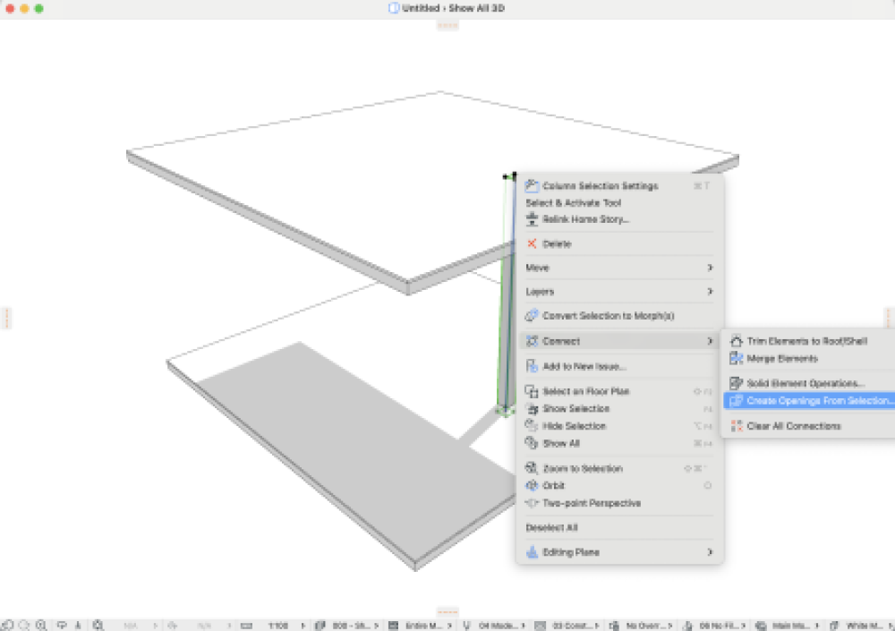Click the red Delete X icon
The image size is (895, 631).
point(532,243)
